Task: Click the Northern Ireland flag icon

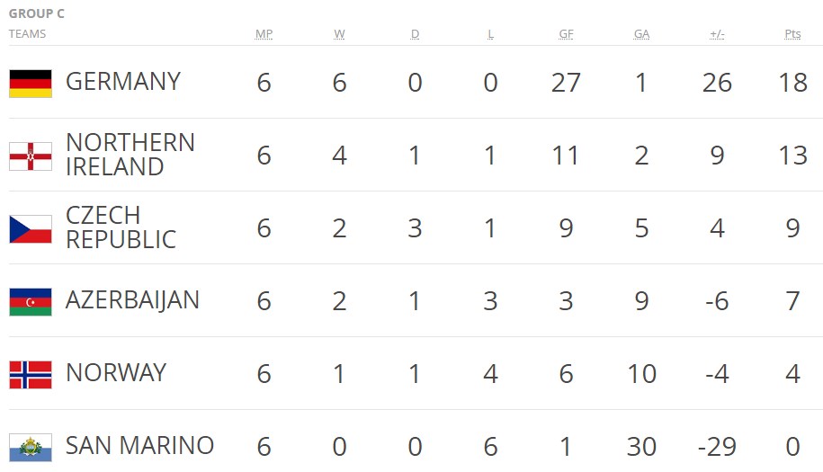Action: tap(31, 156)
